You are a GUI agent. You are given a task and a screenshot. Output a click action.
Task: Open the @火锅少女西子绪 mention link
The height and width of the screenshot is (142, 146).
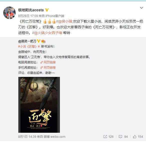(x=48, y=33)
